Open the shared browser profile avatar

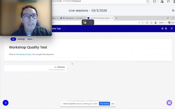pyautogui.click(x=155, y=23)
